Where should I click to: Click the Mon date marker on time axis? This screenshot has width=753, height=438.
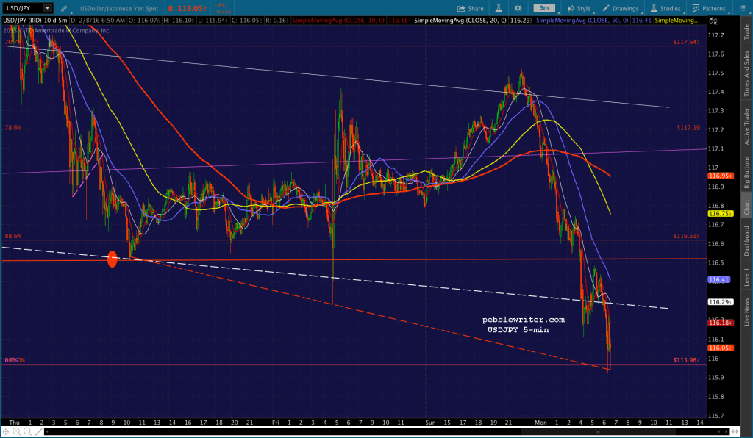tap(540, 423)
